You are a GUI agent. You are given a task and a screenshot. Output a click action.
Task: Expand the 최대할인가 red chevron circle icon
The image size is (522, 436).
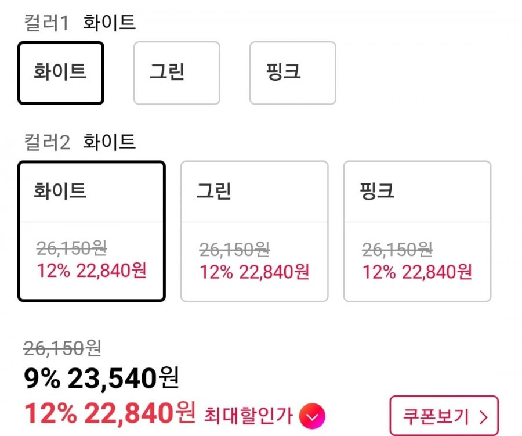312,416
